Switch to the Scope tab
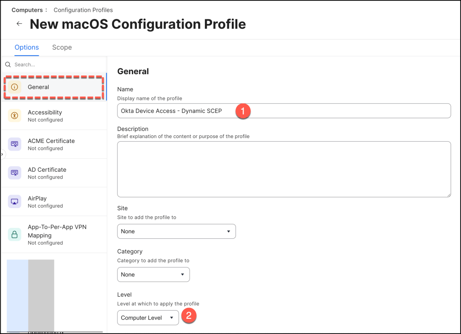 [x=62, y=47]
